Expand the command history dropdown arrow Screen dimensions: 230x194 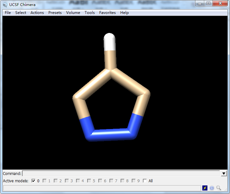point(224,173)
